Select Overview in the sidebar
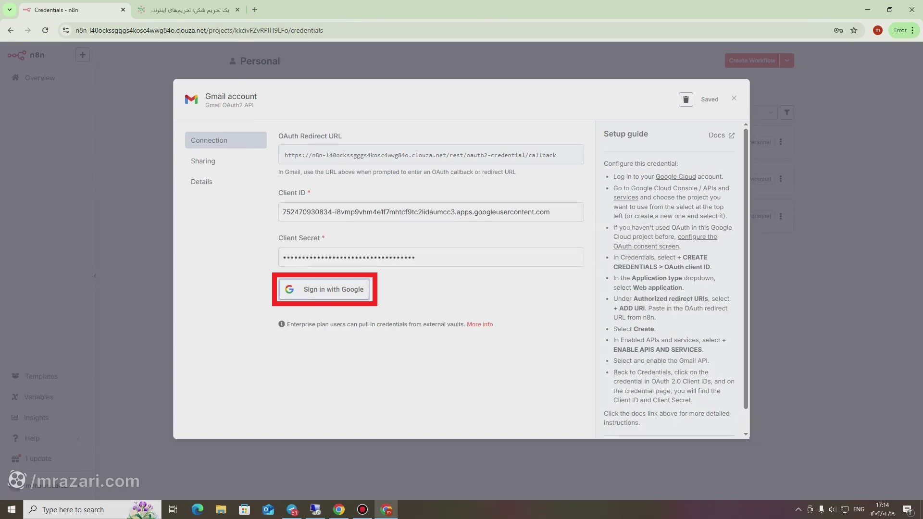This screenshot has height=519, width=923. click(x=39, y=77)
